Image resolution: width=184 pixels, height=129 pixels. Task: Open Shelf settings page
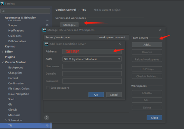11,99
